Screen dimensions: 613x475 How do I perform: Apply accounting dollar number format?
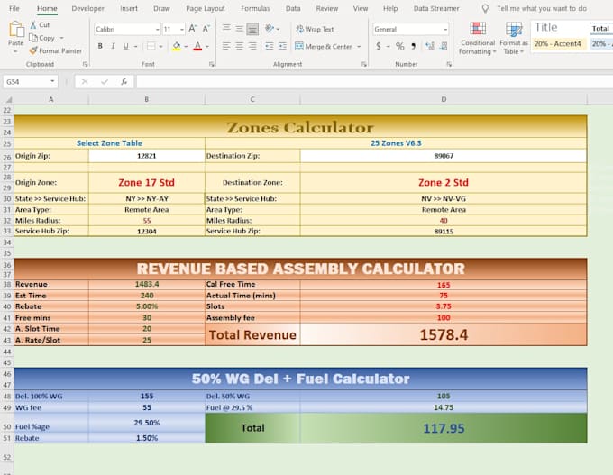click(379, 47)
